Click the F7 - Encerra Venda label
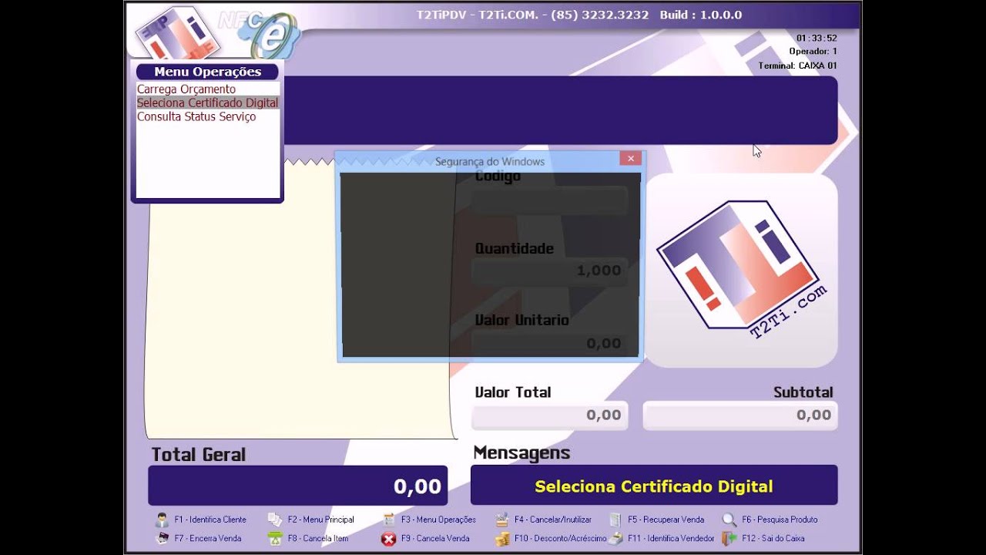986x555 pixels. 208,538
